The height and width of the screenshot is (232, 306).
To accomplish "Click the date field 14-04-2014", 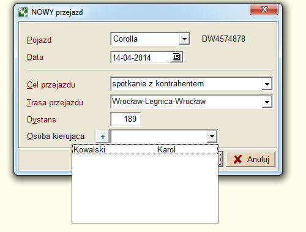I will click(x=141, y=57).
